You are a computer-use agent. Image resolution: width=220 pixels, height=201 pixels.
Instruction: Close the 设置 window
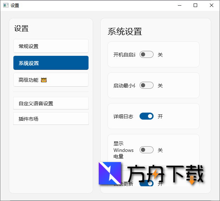[x=212, y=6]
